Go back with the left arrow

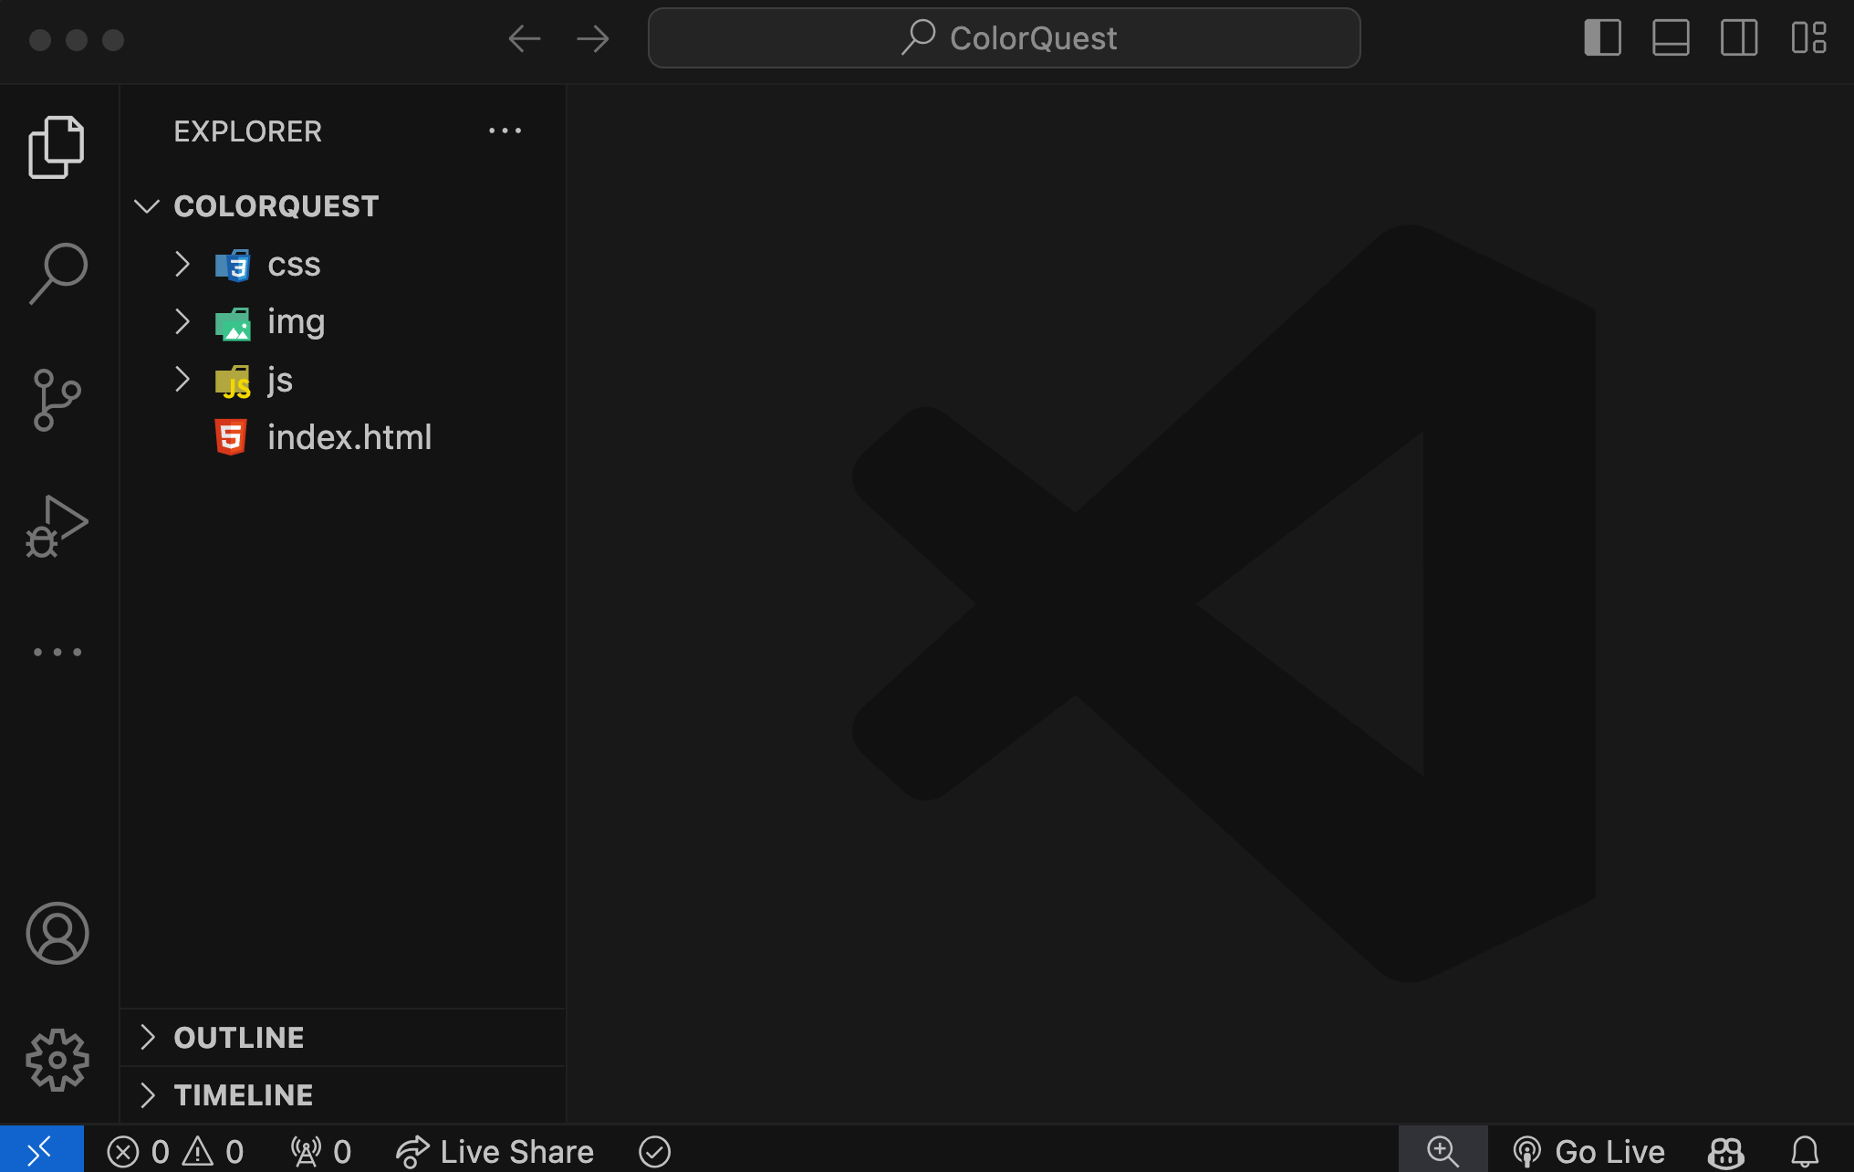pos(525,38)
